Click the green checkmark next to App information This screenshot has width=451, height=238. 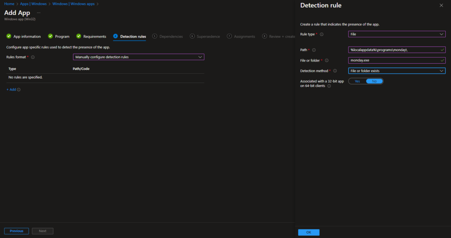[9, 36]
